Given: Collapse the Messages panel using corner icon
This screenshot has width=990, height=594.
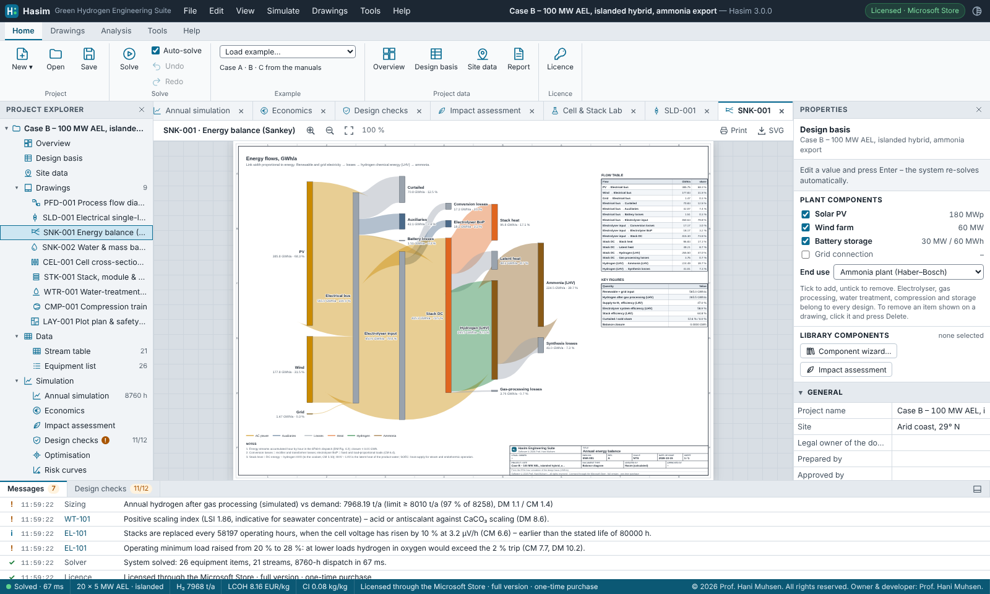Looking at the screenshot, I should (978, 489).
